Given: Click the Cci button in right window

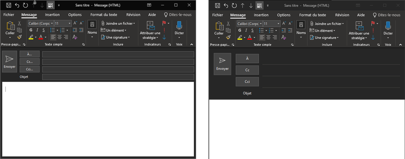Looking at the screenshot, I should (247, 82).
